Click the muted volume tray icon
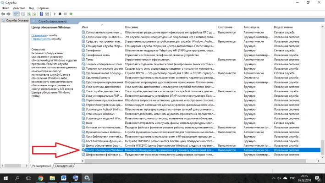 point(279,178)
